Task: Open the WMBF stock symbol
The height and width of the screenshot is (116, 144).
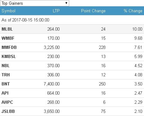Action: pos(8,38)
